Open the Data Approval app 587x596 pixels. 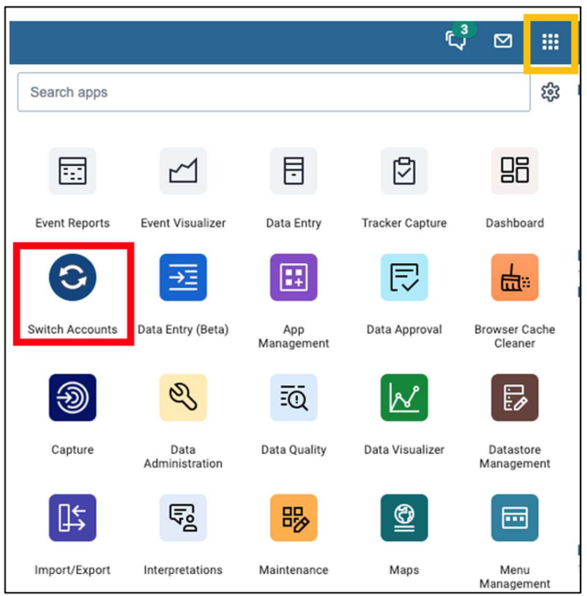pos(404,278)
